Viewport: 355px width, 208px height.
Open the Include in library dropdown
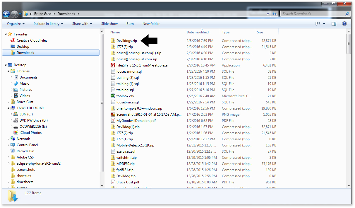coord(48,24)
